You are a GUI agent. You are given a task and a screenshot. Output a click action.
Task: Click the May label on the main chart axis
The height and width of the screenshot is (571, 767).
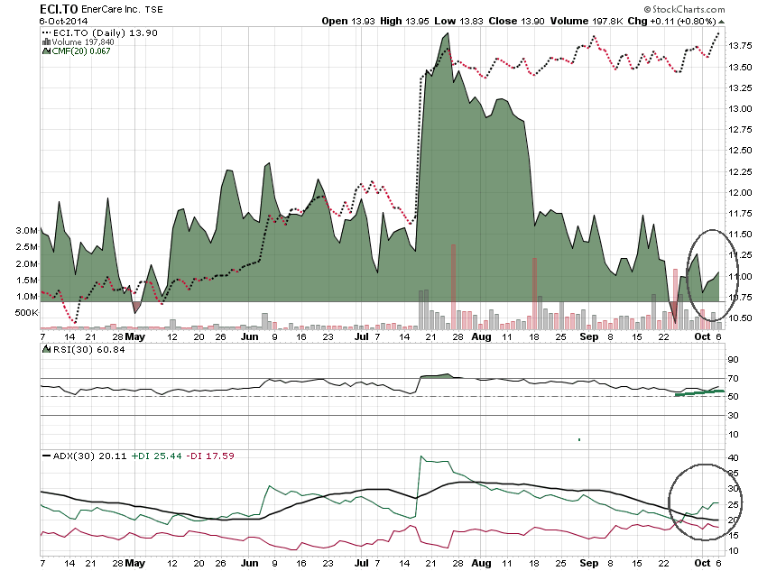[x=135, y=336]
